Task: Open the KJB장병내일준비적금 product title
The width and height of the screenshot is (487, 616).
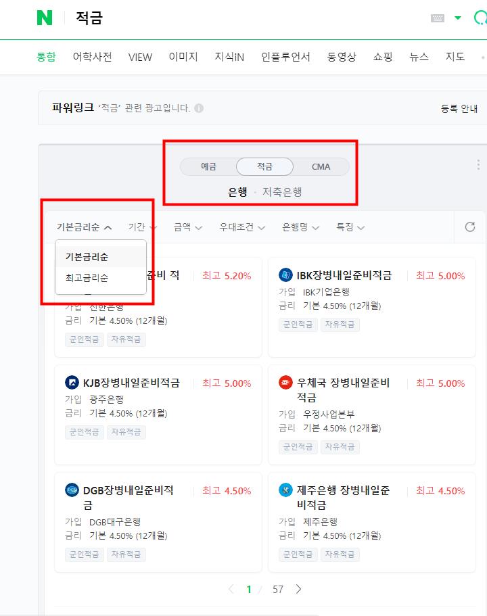Action: (131, 383)
